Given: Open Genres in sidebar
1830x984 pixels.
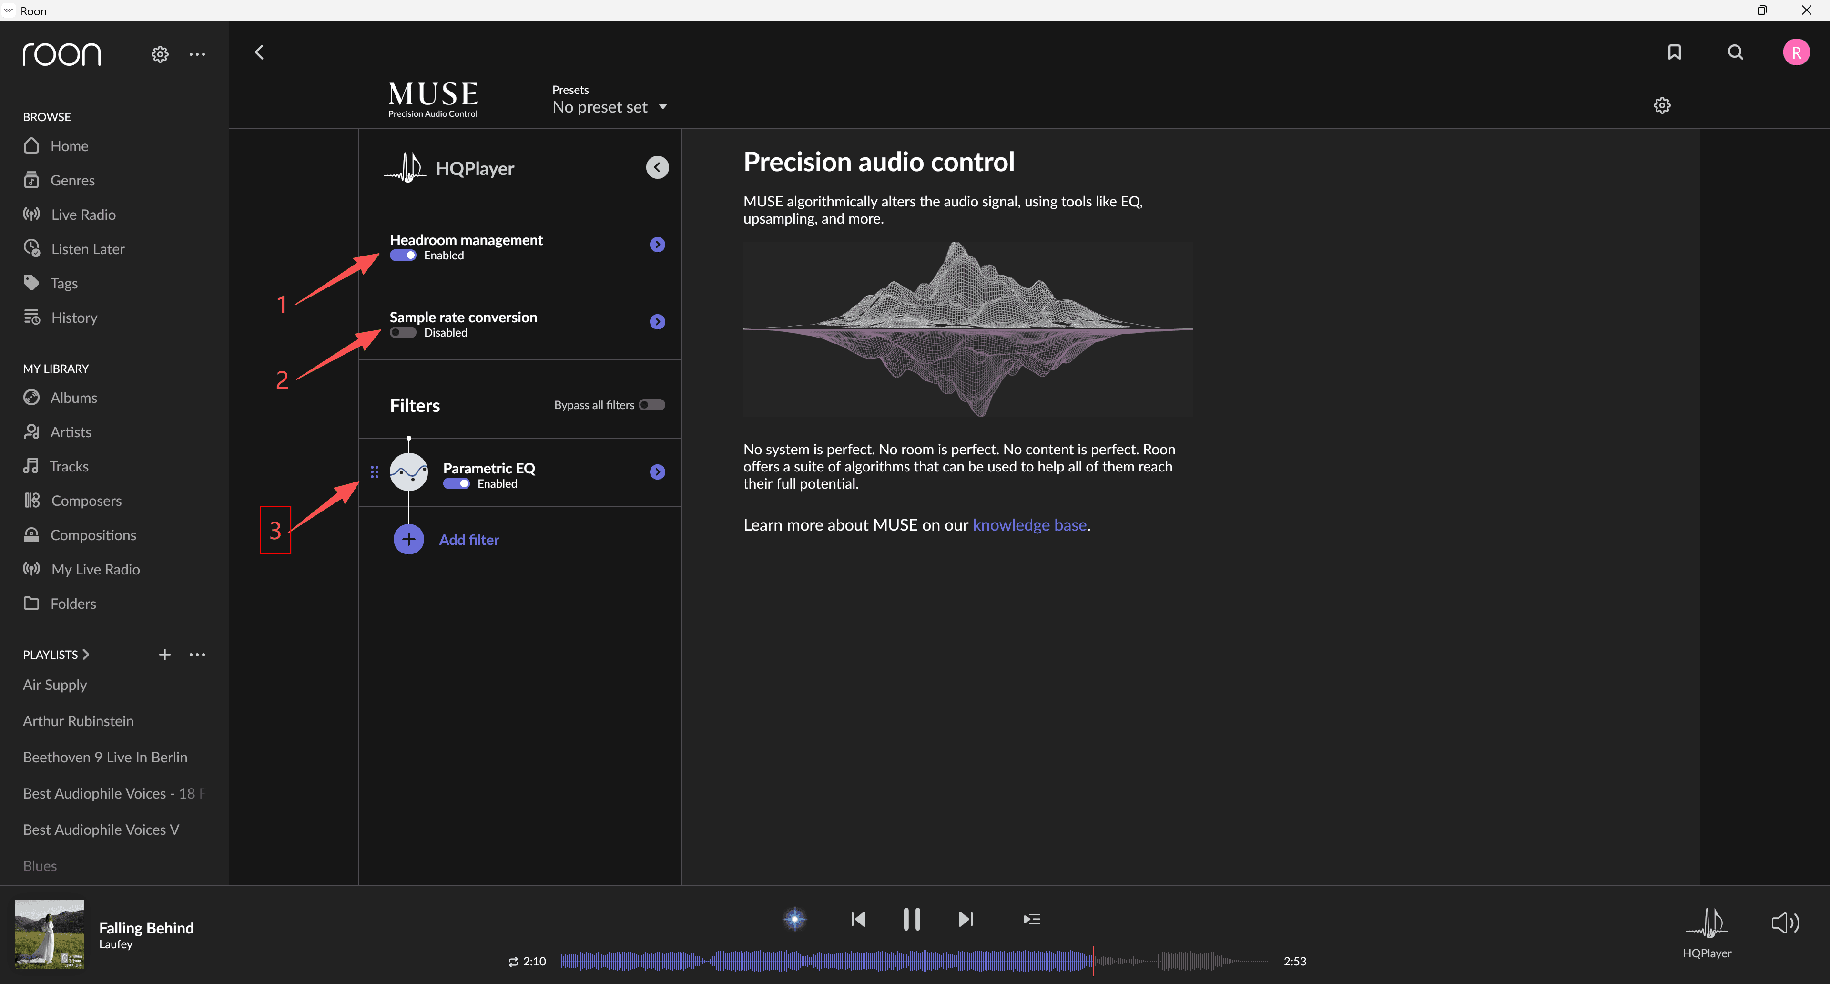Looking at the screenshot, I should [72, 181].
